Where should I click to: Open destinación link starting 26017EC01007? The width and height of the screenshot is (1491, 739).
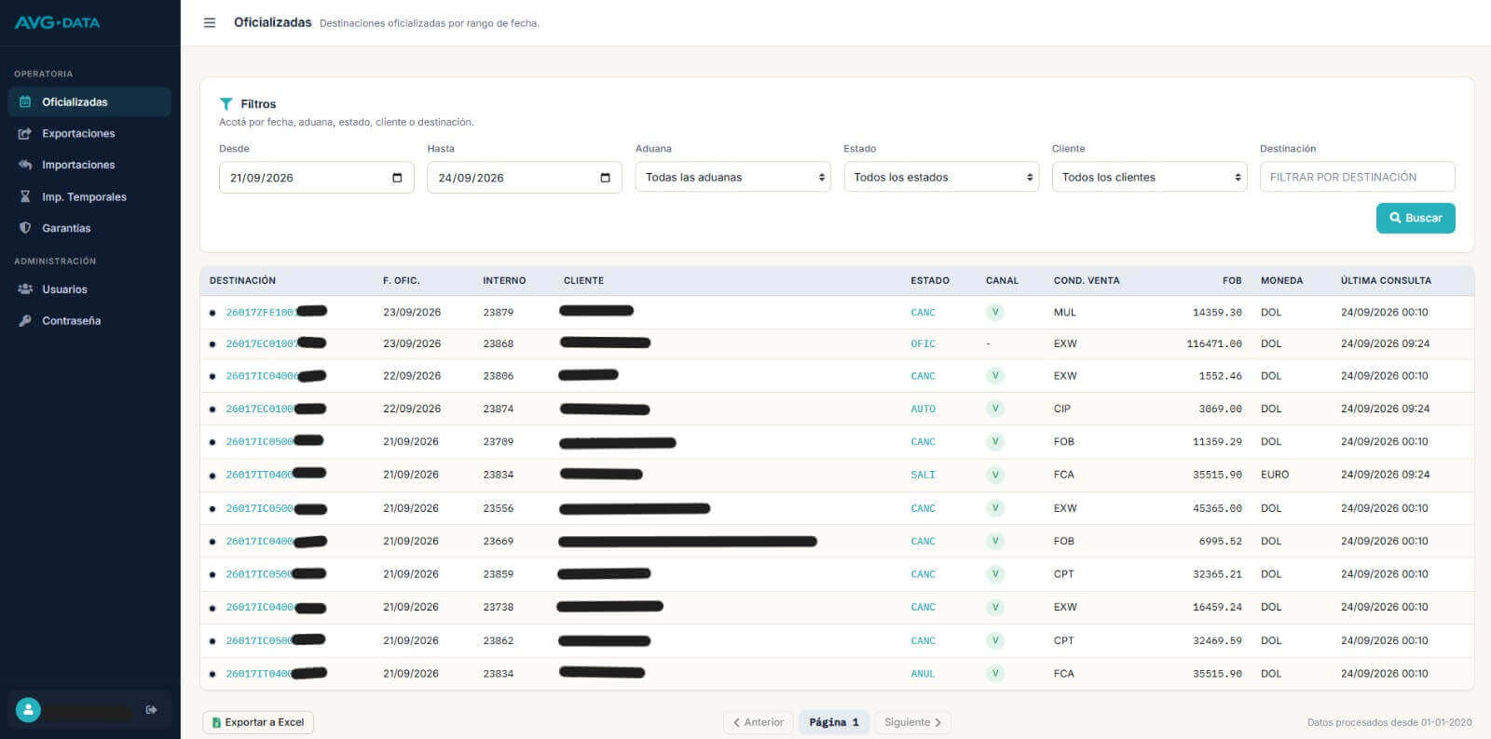point(275,344)
